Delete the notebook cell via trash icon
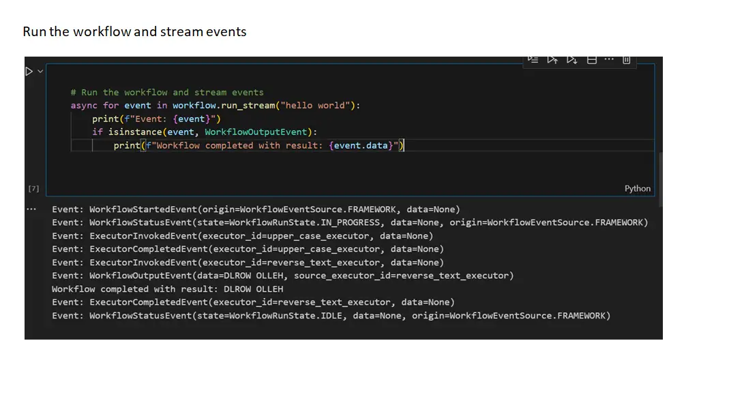Screen dimensions: 729x403 [x=625, y=60]
